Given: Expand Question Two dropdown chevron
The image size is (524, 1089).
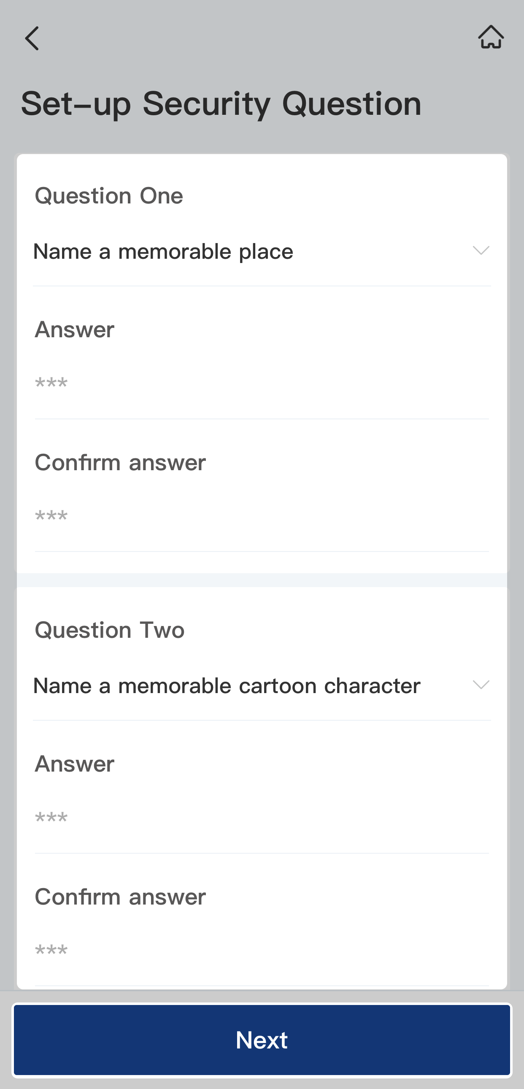Looking at the screenshot, I should 481,685.
